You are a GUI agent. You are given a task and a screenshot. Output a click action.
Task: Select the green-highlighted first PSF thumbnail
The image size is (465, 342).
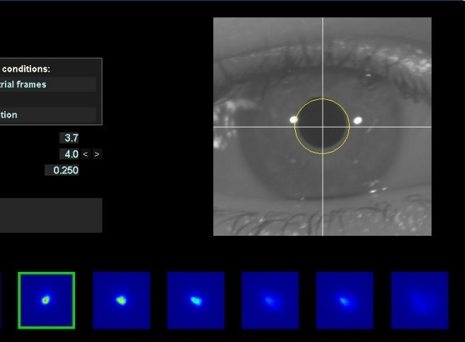(x=47, y=300)
